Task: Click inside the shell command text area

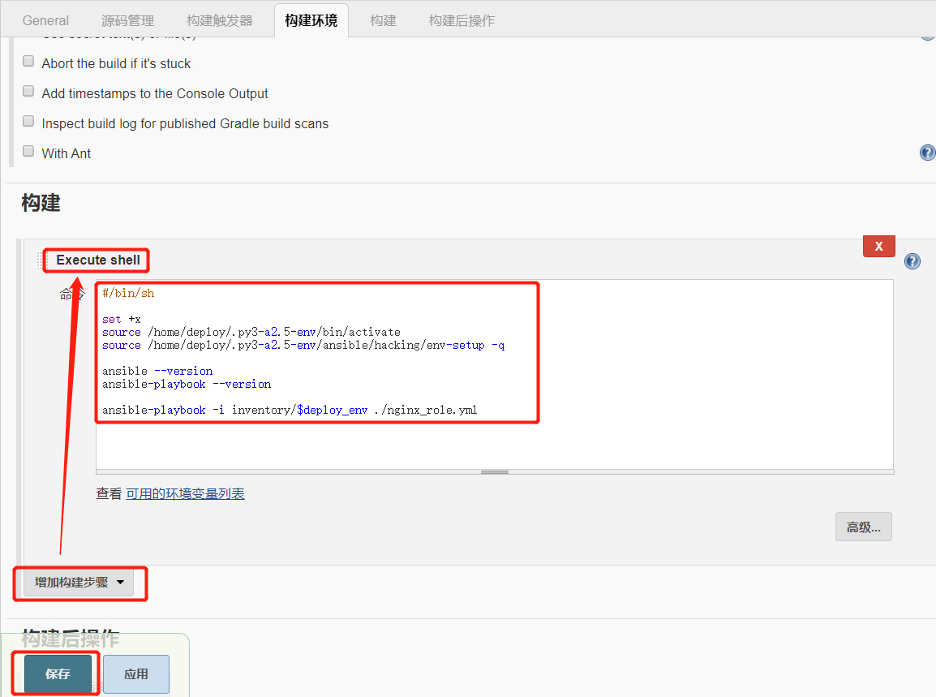Action: [494, 375]
